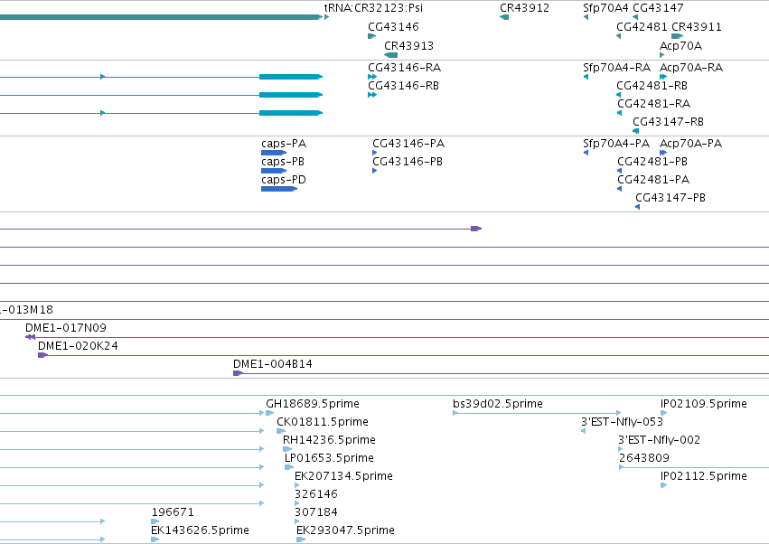Image resolution: width=769 pixels, height=544 pixels.
Task: Select the CG42481-RA transcript label
Action: click(x=653, y=104)
